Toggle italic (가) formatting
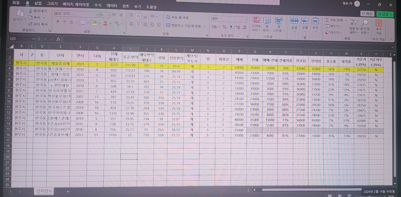Screen dimensions: 401x197 (x=65, y=22)
